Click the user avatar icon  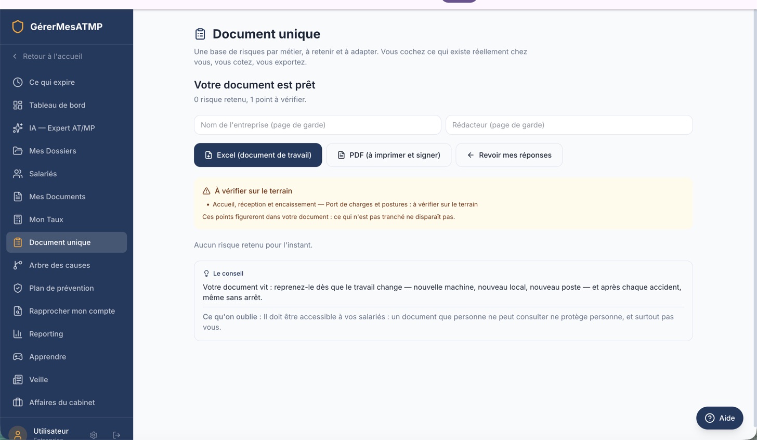(x=18, y=434)
